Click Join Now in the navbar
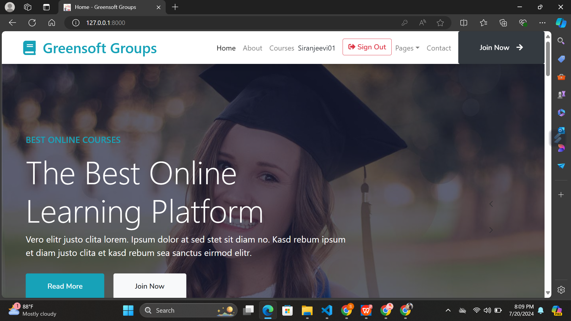Screen dimensions: 571x321 pyautogui.click(x=501, y=48)
